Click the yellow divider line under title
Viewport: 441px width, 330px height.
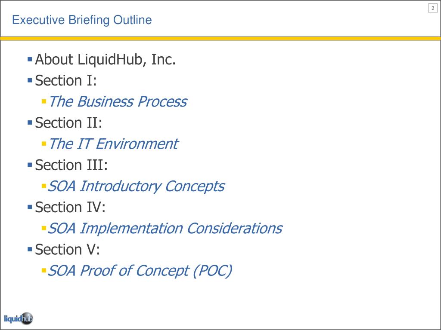pos(220,38)
